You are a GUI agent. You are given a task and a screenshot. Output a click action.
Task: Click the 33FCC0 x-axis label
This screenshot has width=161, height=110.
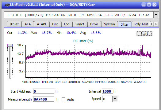tap(61, 82)
